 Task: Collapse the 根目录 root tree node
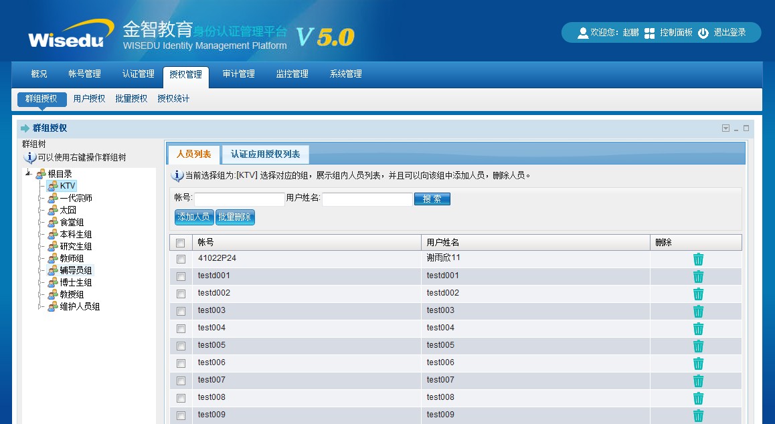coord(28,174)
